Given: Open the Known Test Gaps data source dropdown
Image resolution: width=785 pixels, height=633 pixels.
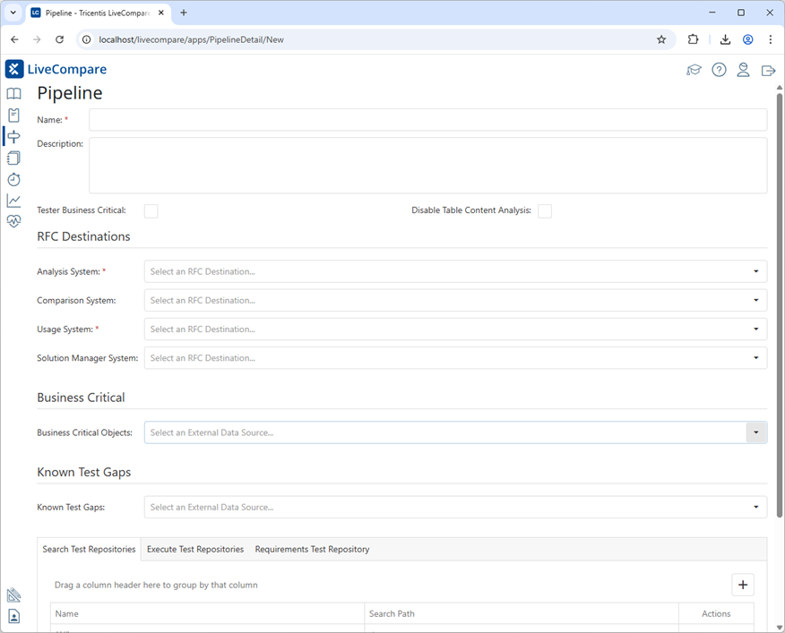Looking at the screenshot, I should tap(755, 507).
